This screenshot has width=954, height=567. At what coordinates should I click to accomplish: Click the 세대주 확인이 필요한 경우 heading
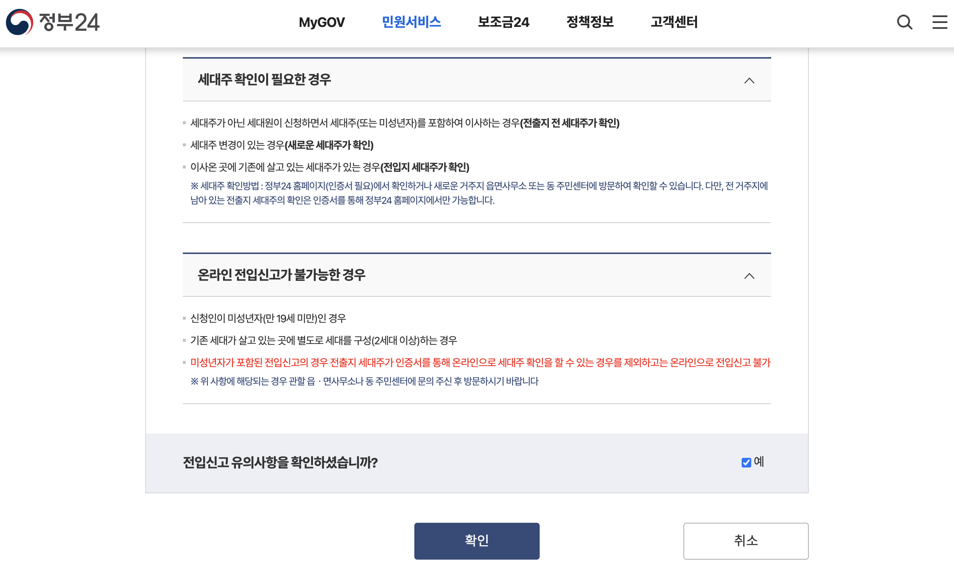(x=264, y=80)
